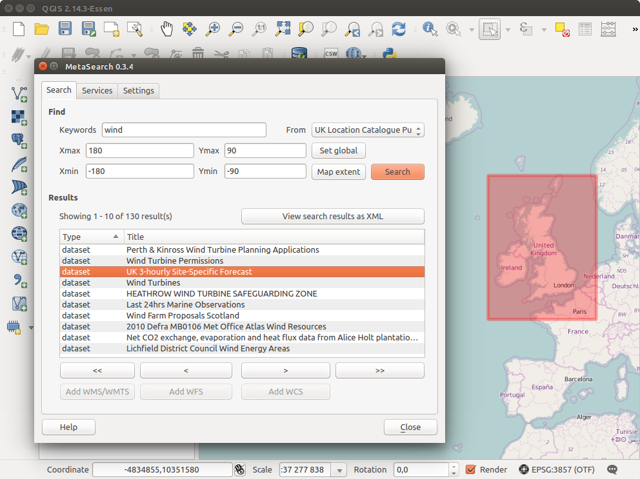
Task: Click the Keywords input field
Action: click(184, 130)
